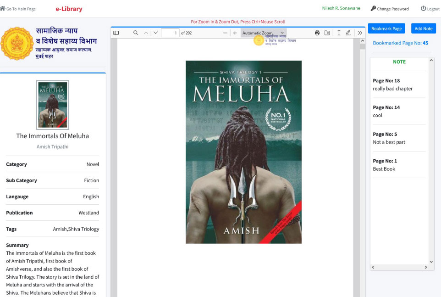
Task: Click Go To Main Page link
Action: point(21,9)
